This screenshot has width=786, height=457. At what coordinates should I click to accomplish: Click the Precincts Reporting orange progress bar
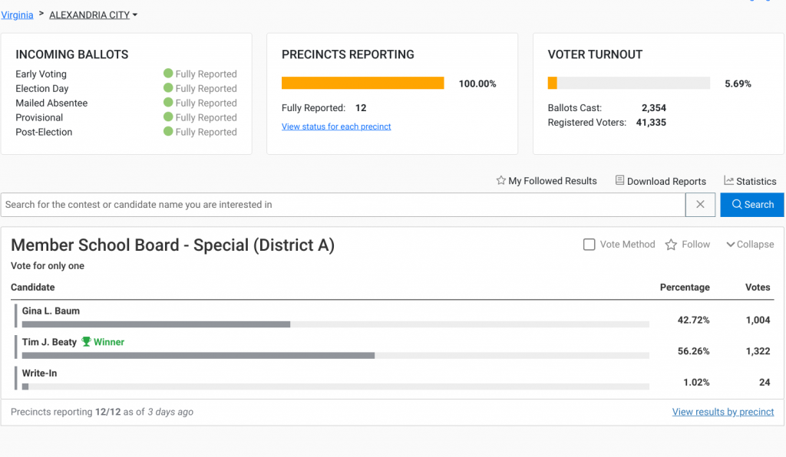362,83
